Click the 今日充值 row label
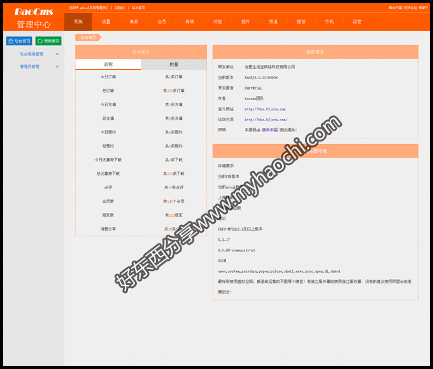This screenshot has height=369, width=433. [x=108, y=105]
